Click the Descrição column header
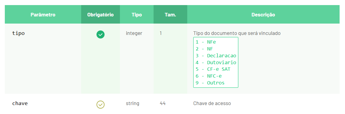The height and width of the screenshot is (114, 345). pos(263,15)
